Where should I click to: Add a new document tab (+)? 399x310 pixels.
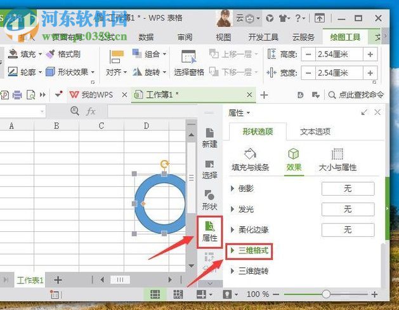pyautogui.click(x=264, y=95)
